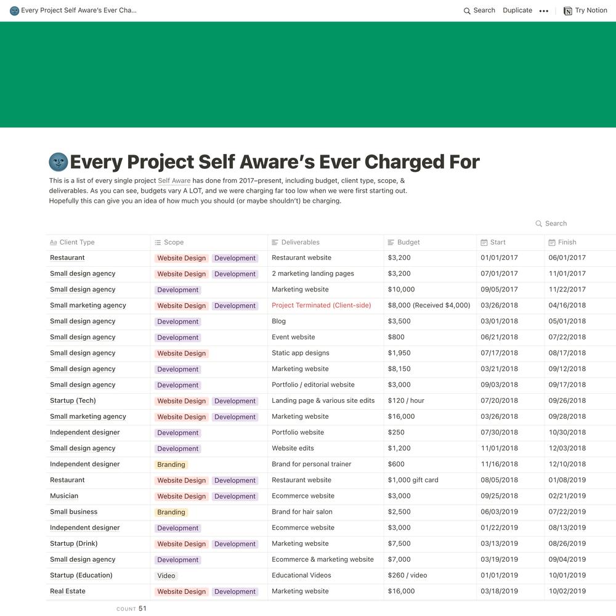
Task: Open the Budget column header menu
Action: pyautogui.click(x=404, y=242)
